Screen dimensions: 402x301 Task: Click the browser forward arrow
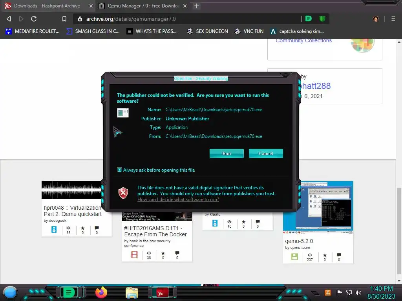[x=21, y=19]
